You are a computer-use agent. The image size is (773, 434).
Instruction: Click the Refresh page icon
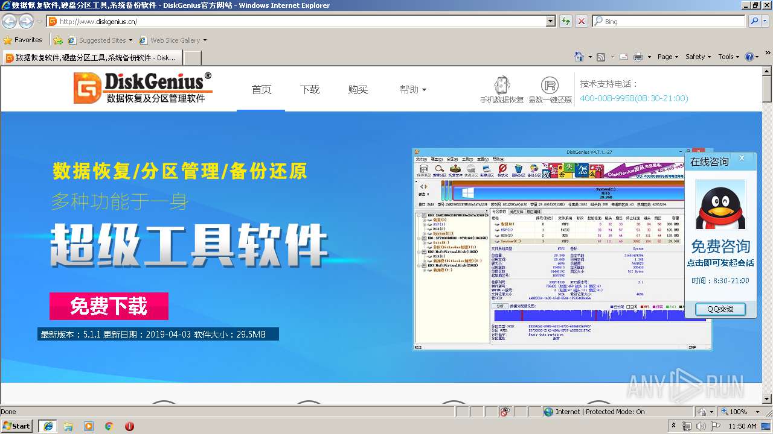pyautogui.click(x=566, y=21)
